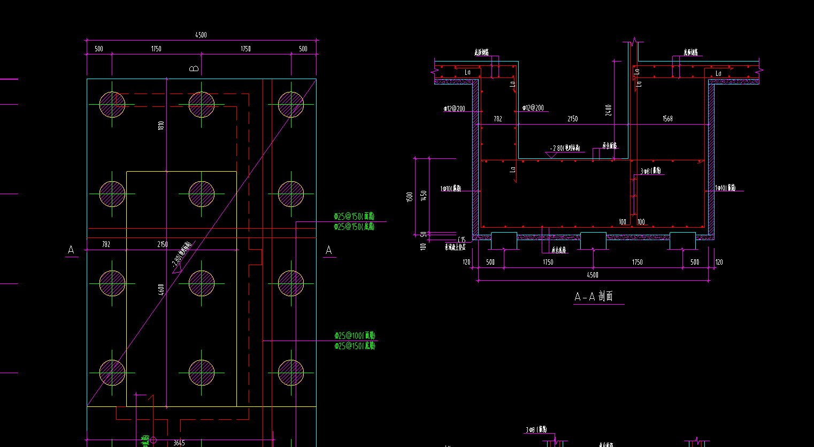
Task: Click "1φ10(腰筋)" label on section's left wall
Action: click(450, 188)
